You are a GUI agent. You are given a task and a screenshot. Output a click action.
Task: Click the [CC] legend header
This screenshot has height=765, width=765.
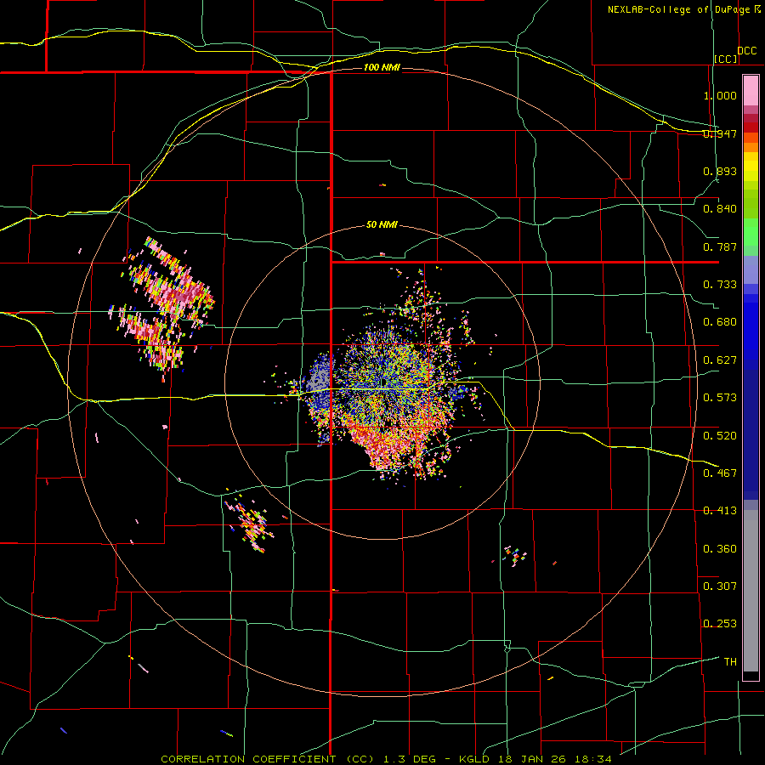pyautogui.click(x=726, y=59)
